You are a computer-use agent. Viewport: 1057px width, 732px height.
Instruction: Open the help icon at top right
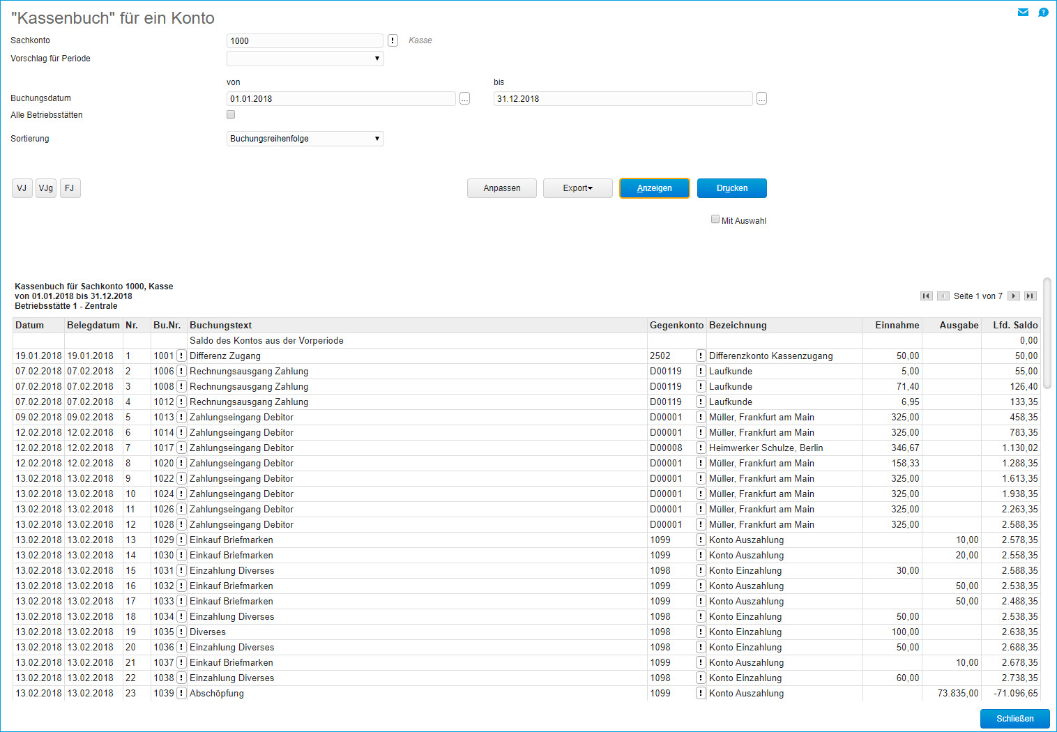[1043, 12]
